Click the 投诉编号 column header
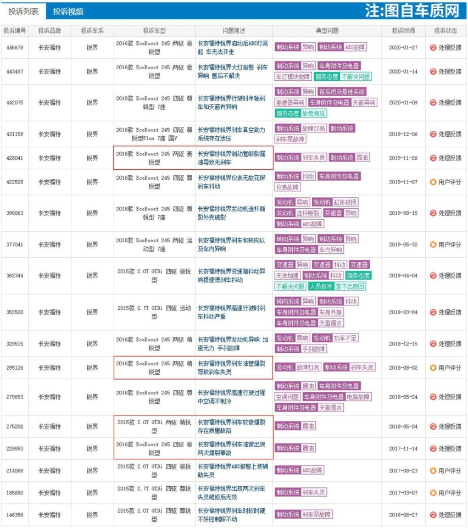The image size is (468, 528). coord(15,31)
